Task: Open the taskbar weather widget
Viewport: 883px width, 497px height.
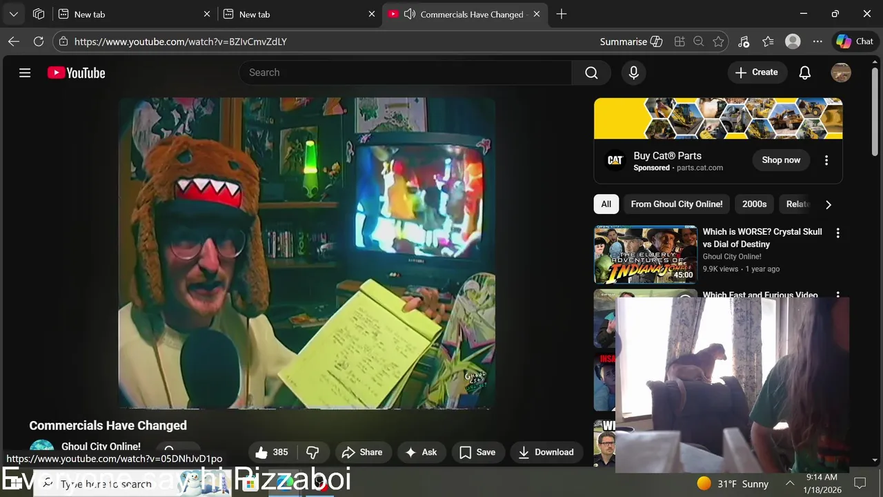Action: click(x=733, y=483)
